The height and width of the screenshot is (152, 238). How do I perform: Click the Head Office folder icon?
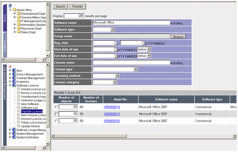(14, 10)
